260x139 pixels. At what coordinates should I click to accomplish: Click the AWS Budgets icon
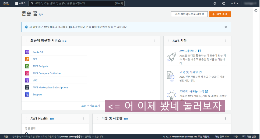pos(27,66)
